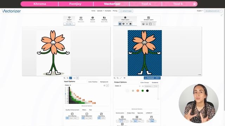Open the Color Palettes tab
The image size is (225, 126).
point(93,82)
